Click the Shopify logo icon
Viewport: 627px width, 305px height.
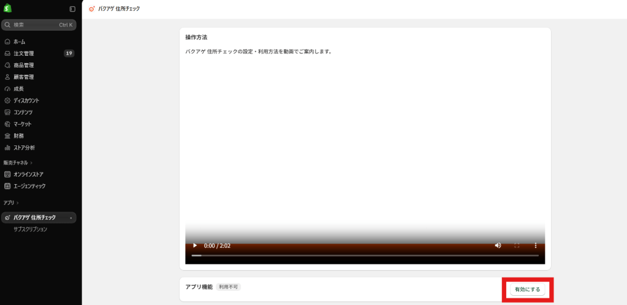point(7,9)
